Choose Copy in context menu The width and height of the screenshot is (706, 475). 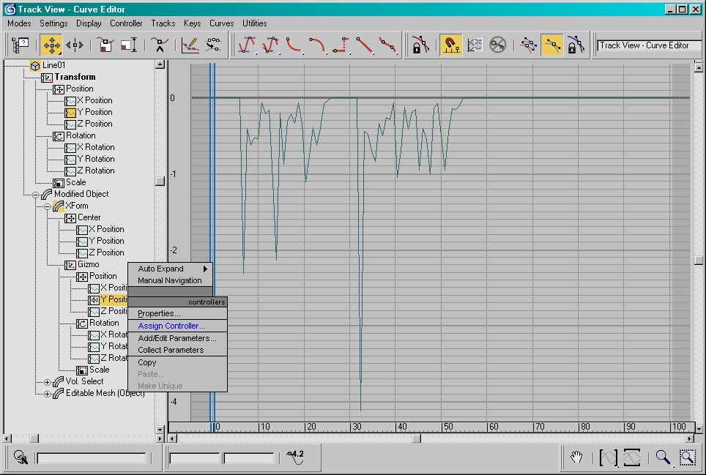point(177,362)
